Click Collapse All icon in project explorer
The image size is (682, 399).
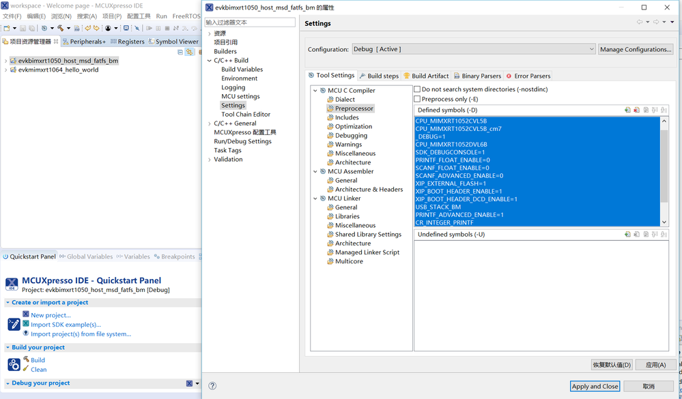pos(180,52)
